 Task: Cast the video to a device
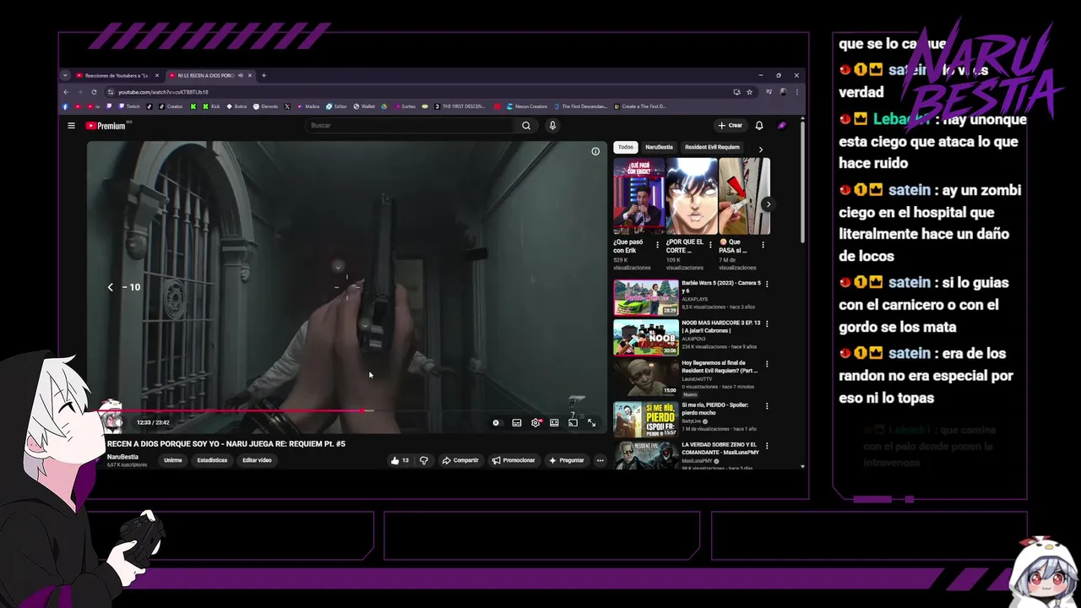pos(573,423)
